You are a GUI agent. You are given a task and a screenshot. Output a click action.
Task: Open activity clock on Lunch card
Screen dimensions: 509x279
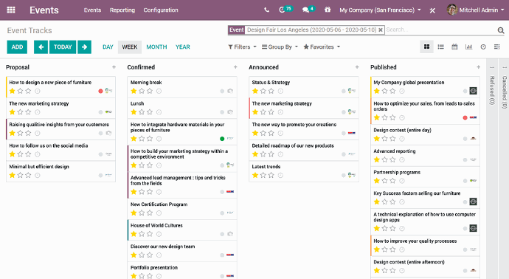coord(159,112)
